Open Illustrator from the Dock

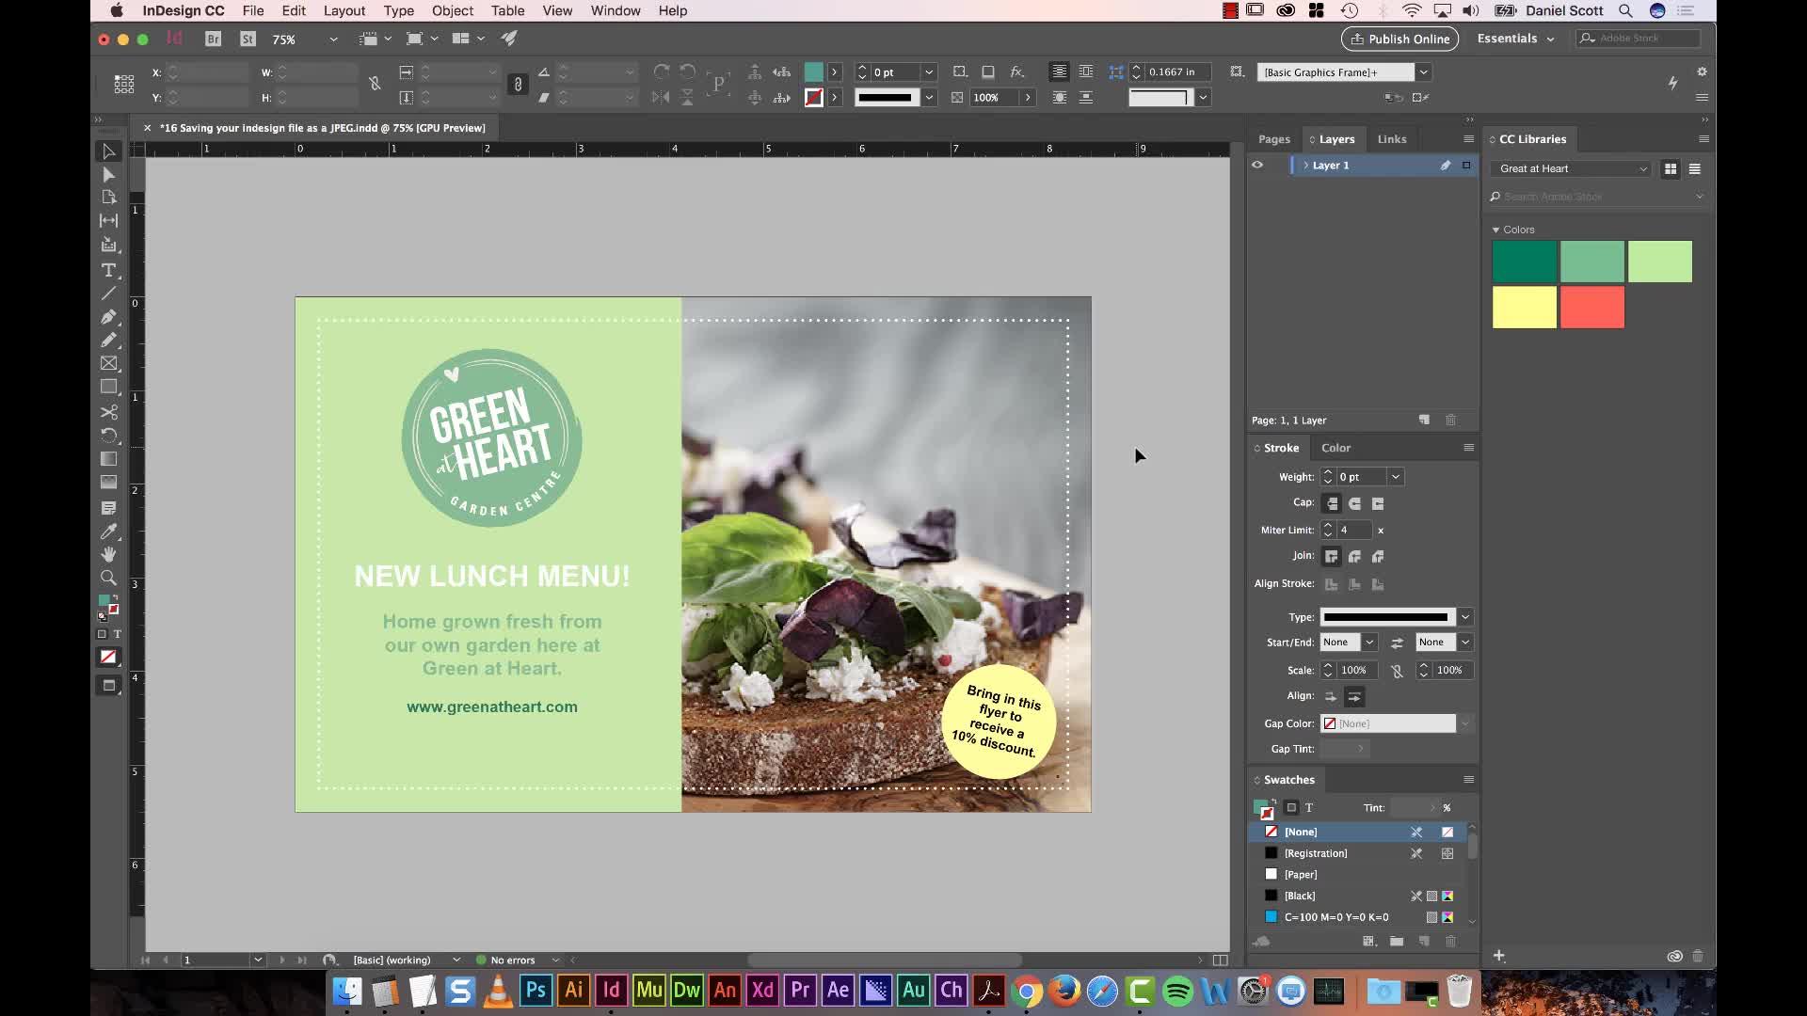coord(573,990)
